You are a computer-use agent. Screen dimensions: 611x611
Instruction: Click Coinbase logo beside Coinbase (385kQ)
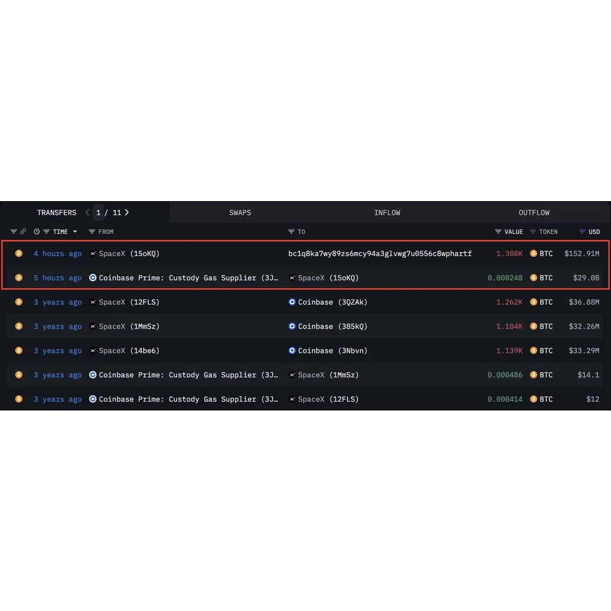tap(292, 326)
